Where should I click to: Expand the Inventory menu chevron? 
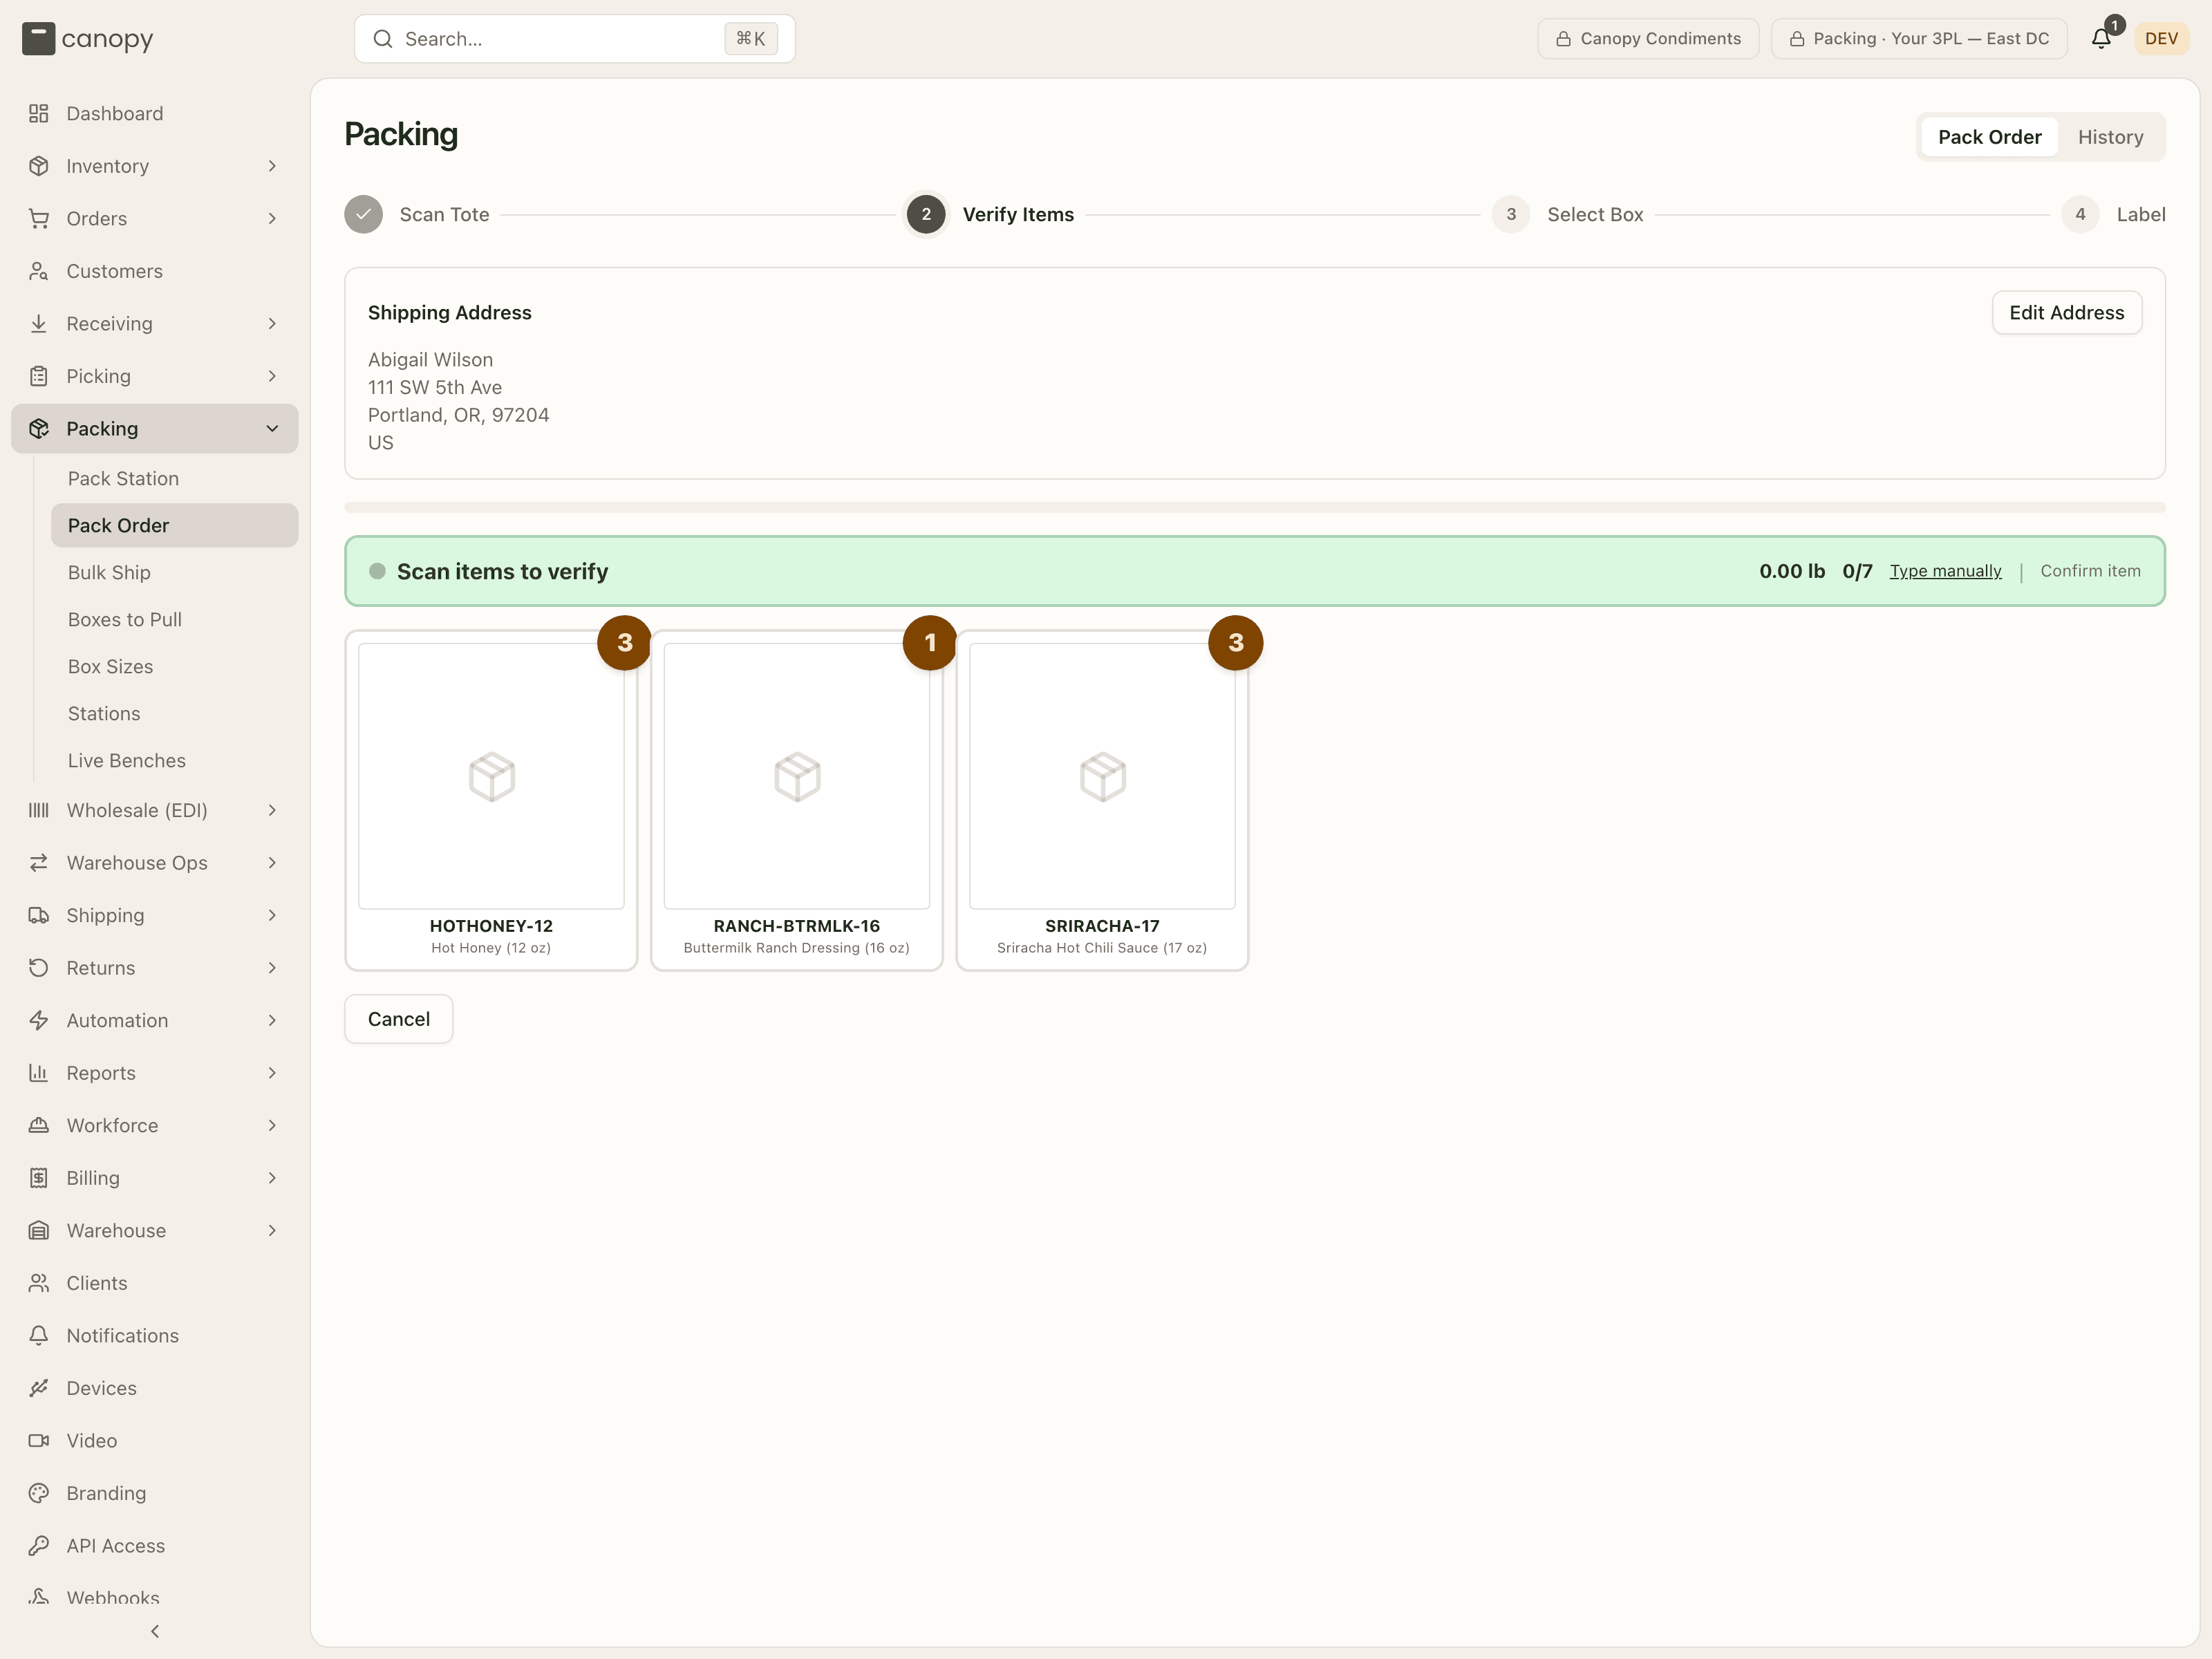[x=272, y=166]
